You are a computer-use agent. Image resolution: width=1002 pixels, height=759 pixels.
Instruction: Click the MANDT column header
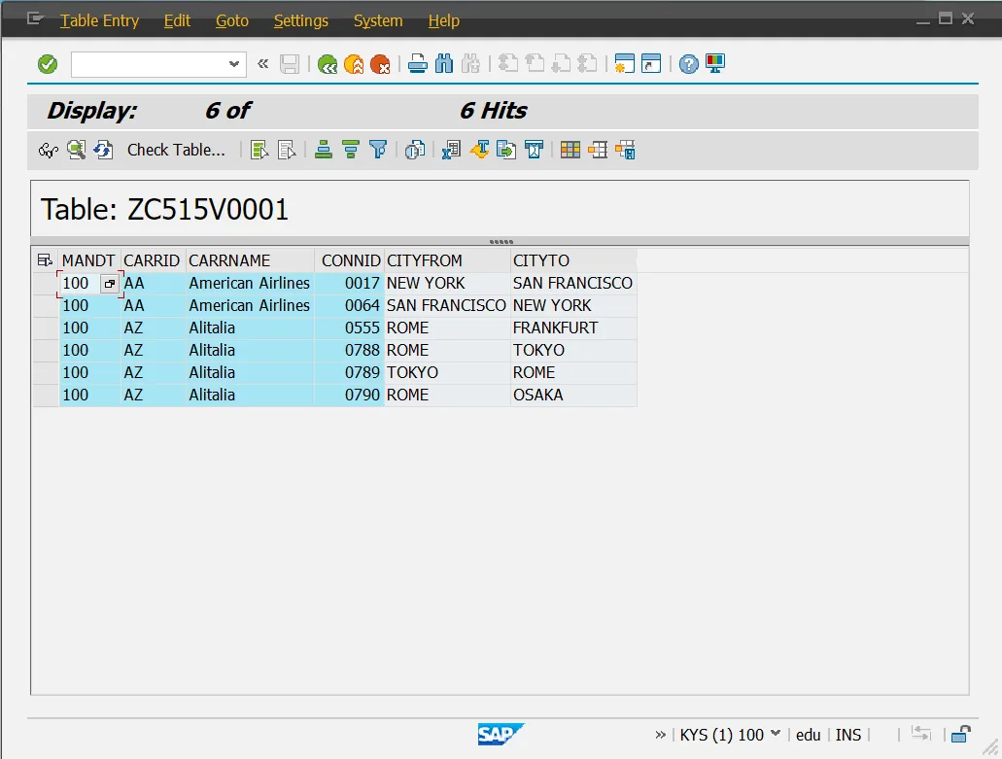pyautogui.click(x=90, y=260)
